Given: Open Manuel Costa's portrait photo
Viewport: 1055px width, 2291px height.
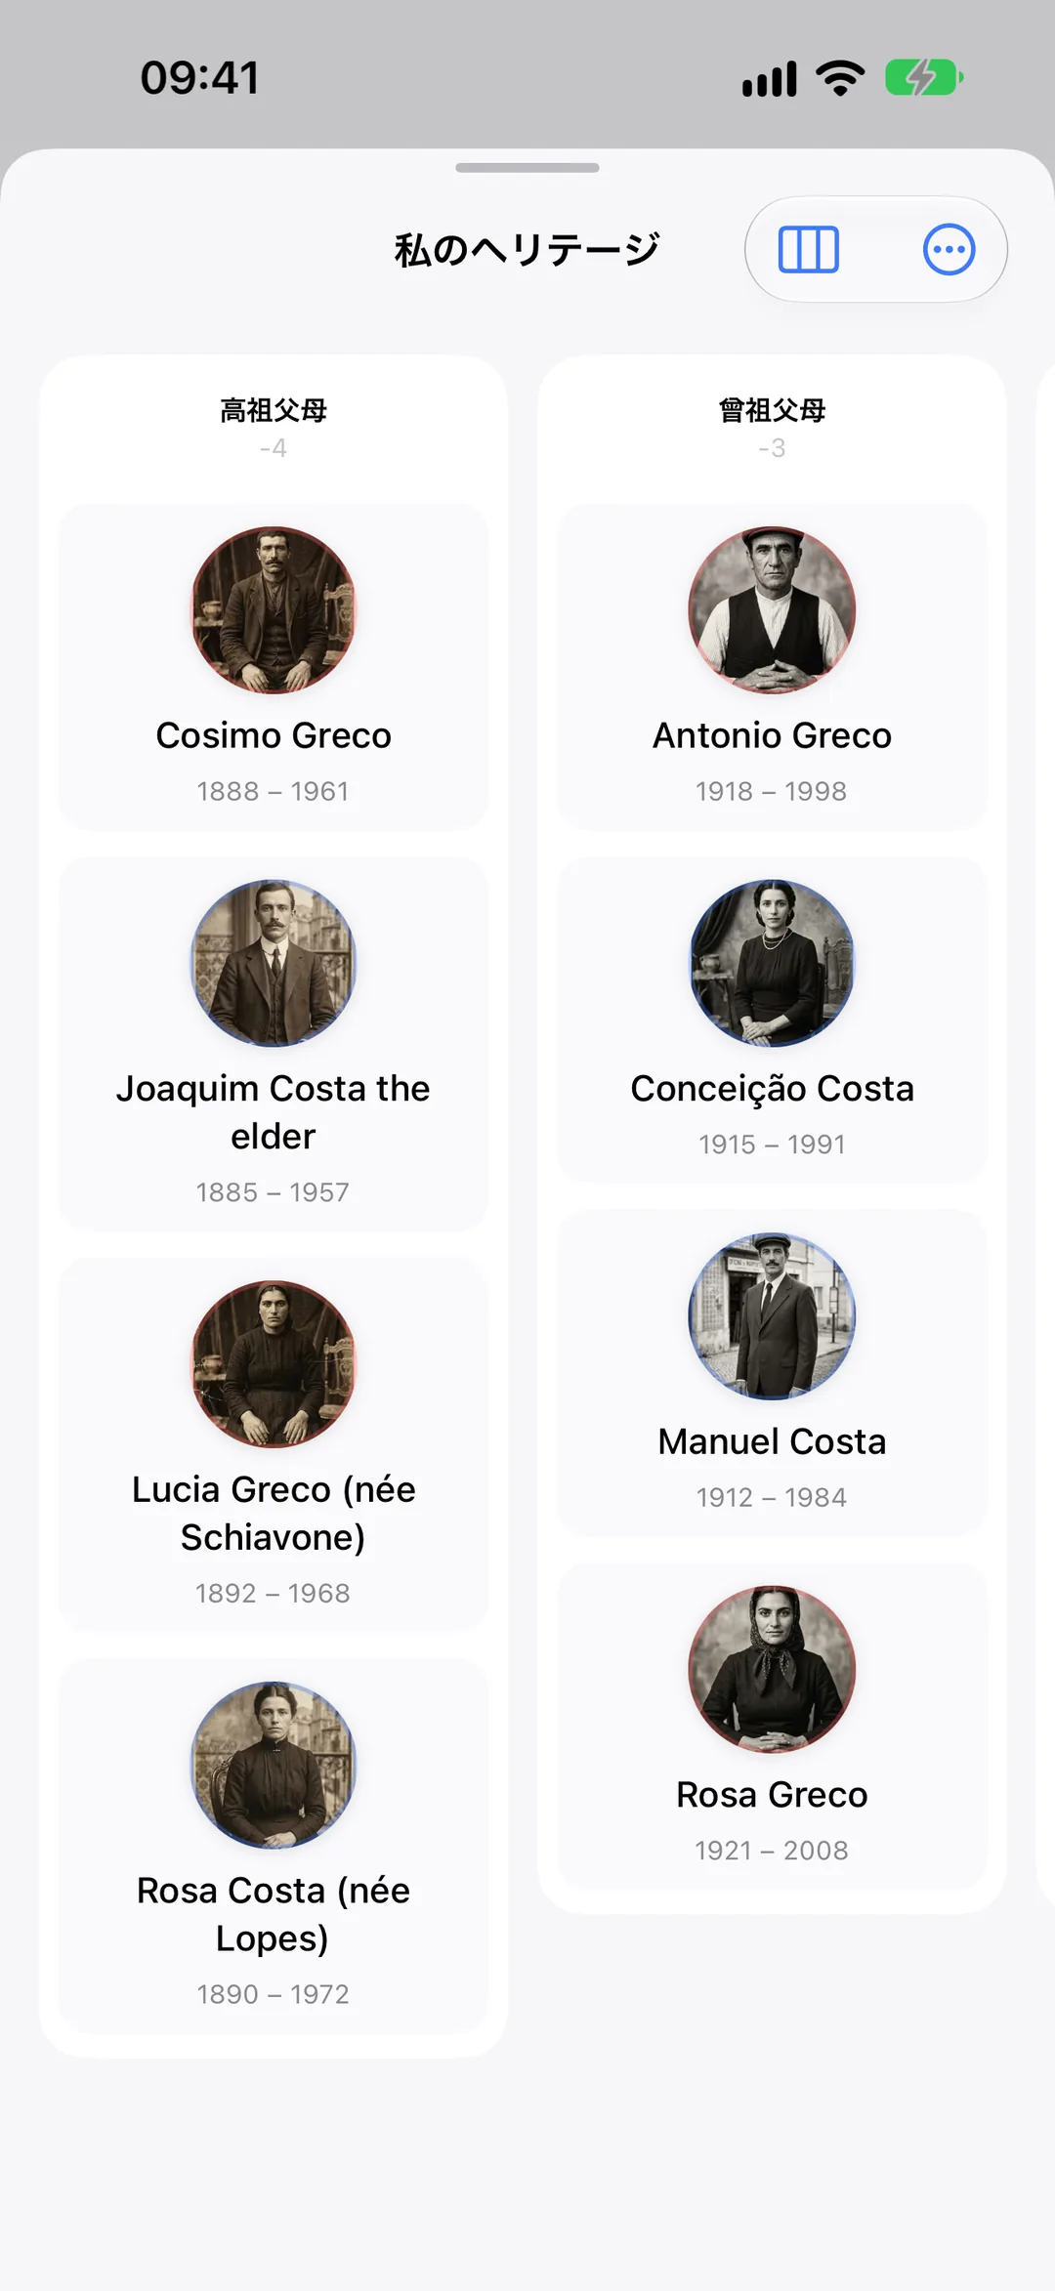Looking at the screenshot, I should pos(772,1316).
